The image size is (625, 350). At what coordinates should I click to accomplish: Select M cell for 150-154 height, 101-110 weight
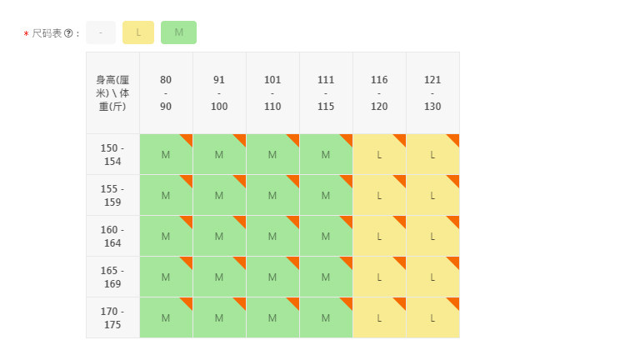coord(272,155)
